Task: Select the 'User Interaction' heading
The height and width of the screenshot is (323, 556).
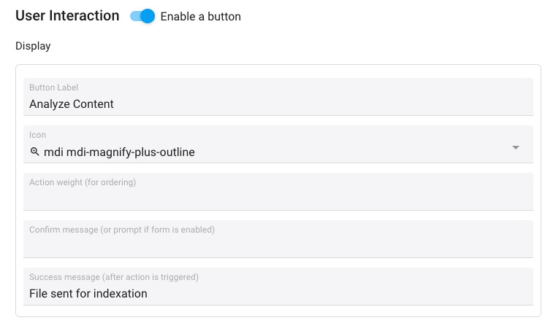Action: (x=67, y=16)
